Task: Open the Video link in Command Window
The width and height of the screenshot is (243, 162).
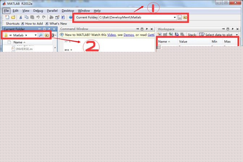Action: tap(111, 35)
